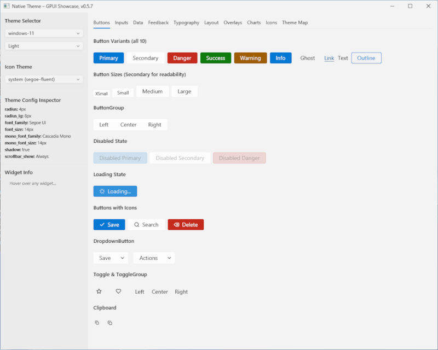Click the first clipboard copy icon

pos(97,323)
